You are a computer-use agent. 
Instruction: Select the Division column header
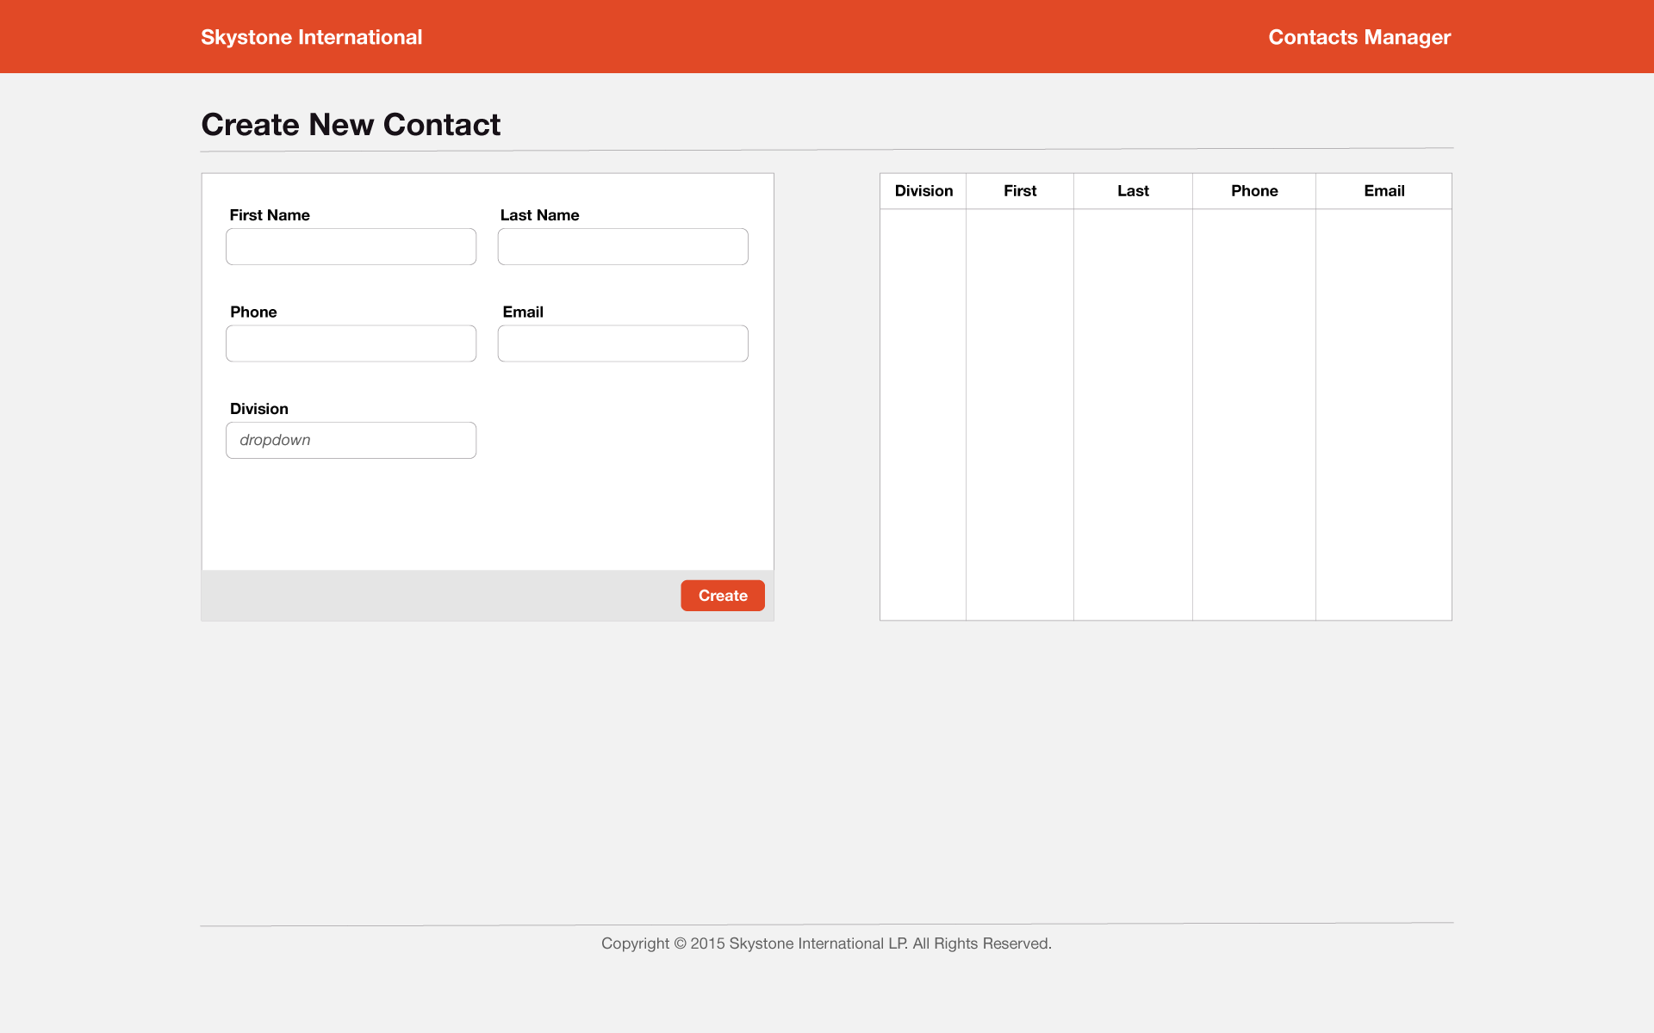tap(923, 191)
